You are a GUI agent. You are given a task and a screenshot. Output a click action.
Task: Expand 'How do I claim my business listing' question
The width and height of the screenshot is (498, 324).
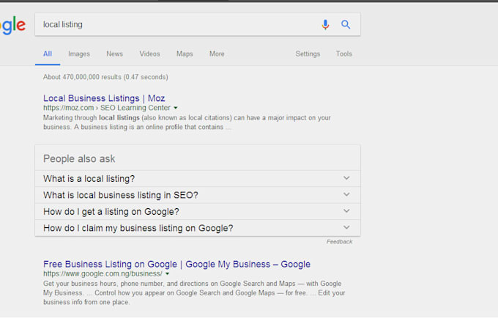198,228
